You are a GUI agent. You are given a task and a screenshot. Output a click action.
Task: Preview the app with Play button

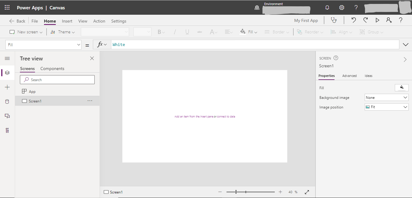click(377, 20)
